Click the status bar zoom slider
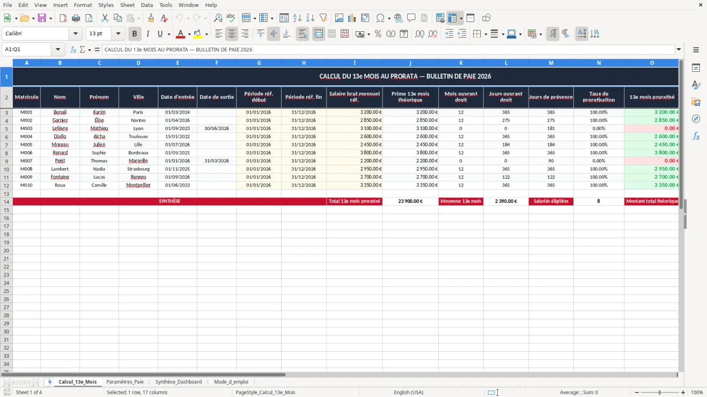The width and height of the screenshot is (707, 397). pyautogui.click(x=660, y=392)
